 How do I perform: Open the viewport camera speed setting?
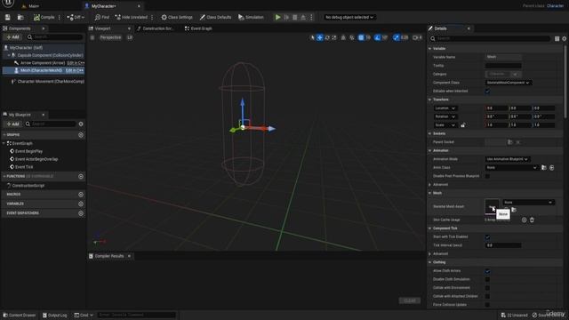click(x=417, y=37)
